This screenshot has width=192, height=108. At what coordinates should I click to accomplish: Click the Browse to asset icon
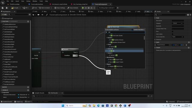pos(7,8)
